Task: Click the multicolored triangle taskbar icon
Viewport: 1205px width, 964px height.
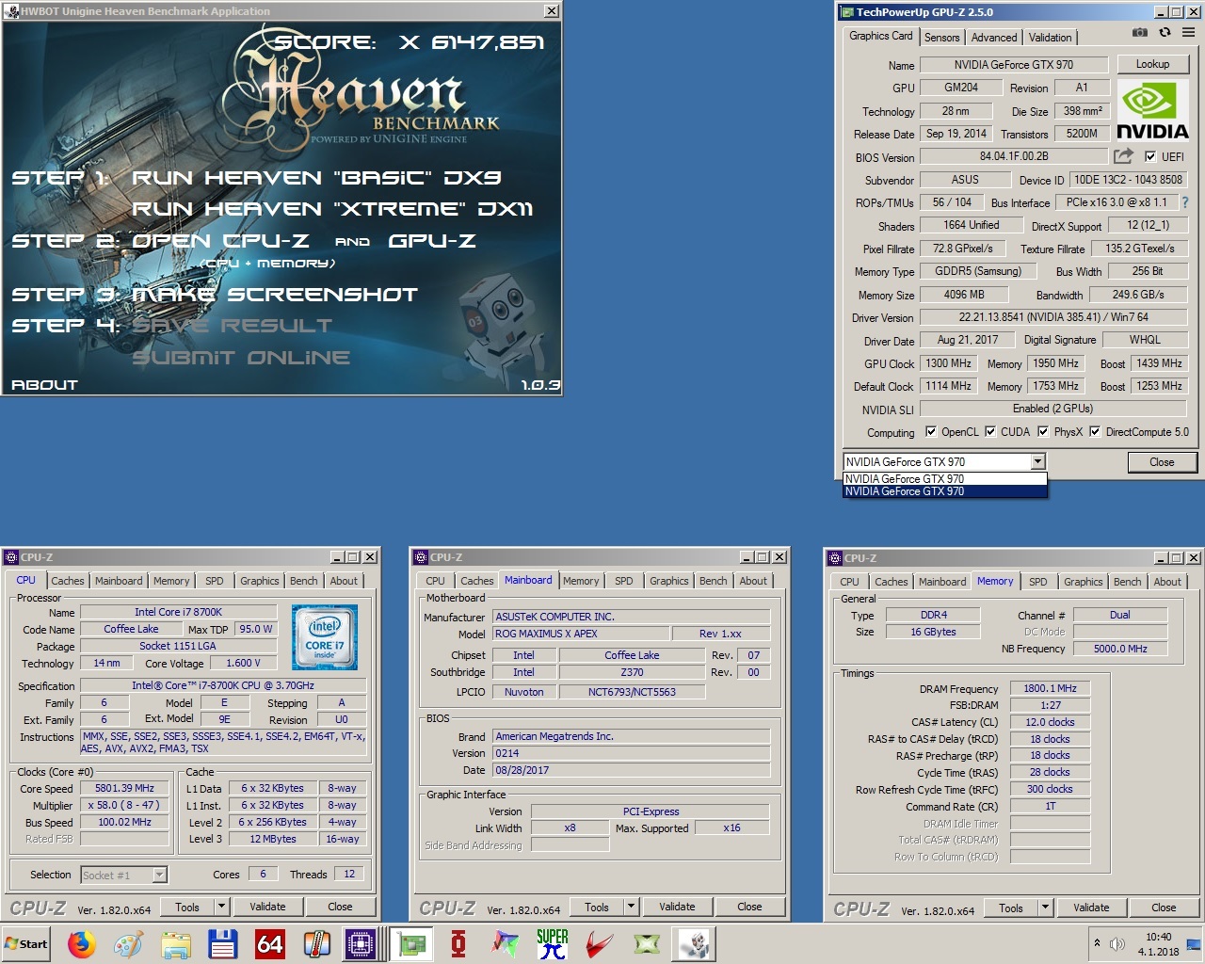Action: 506,943
